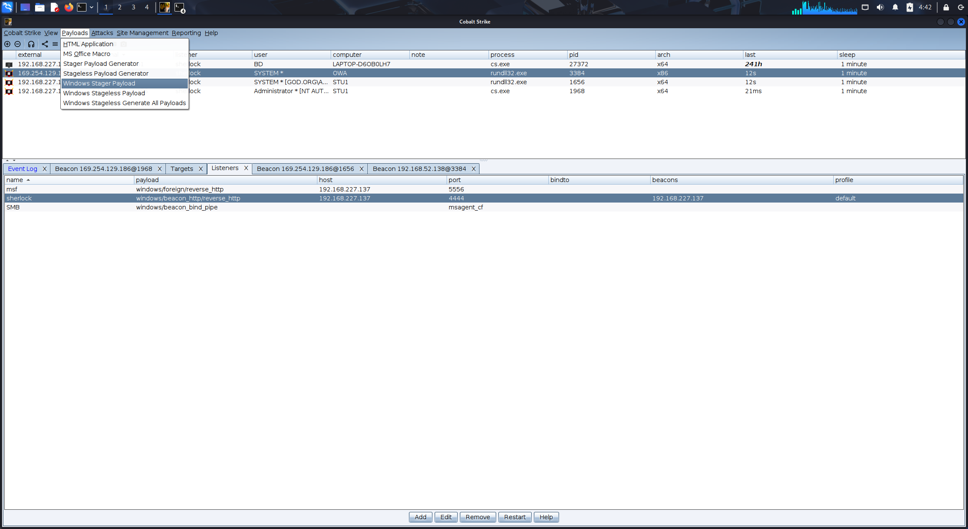Click the session table list icon
This screenshot has width=968, height=529.
pyautogui.click(x=55, y=44)
